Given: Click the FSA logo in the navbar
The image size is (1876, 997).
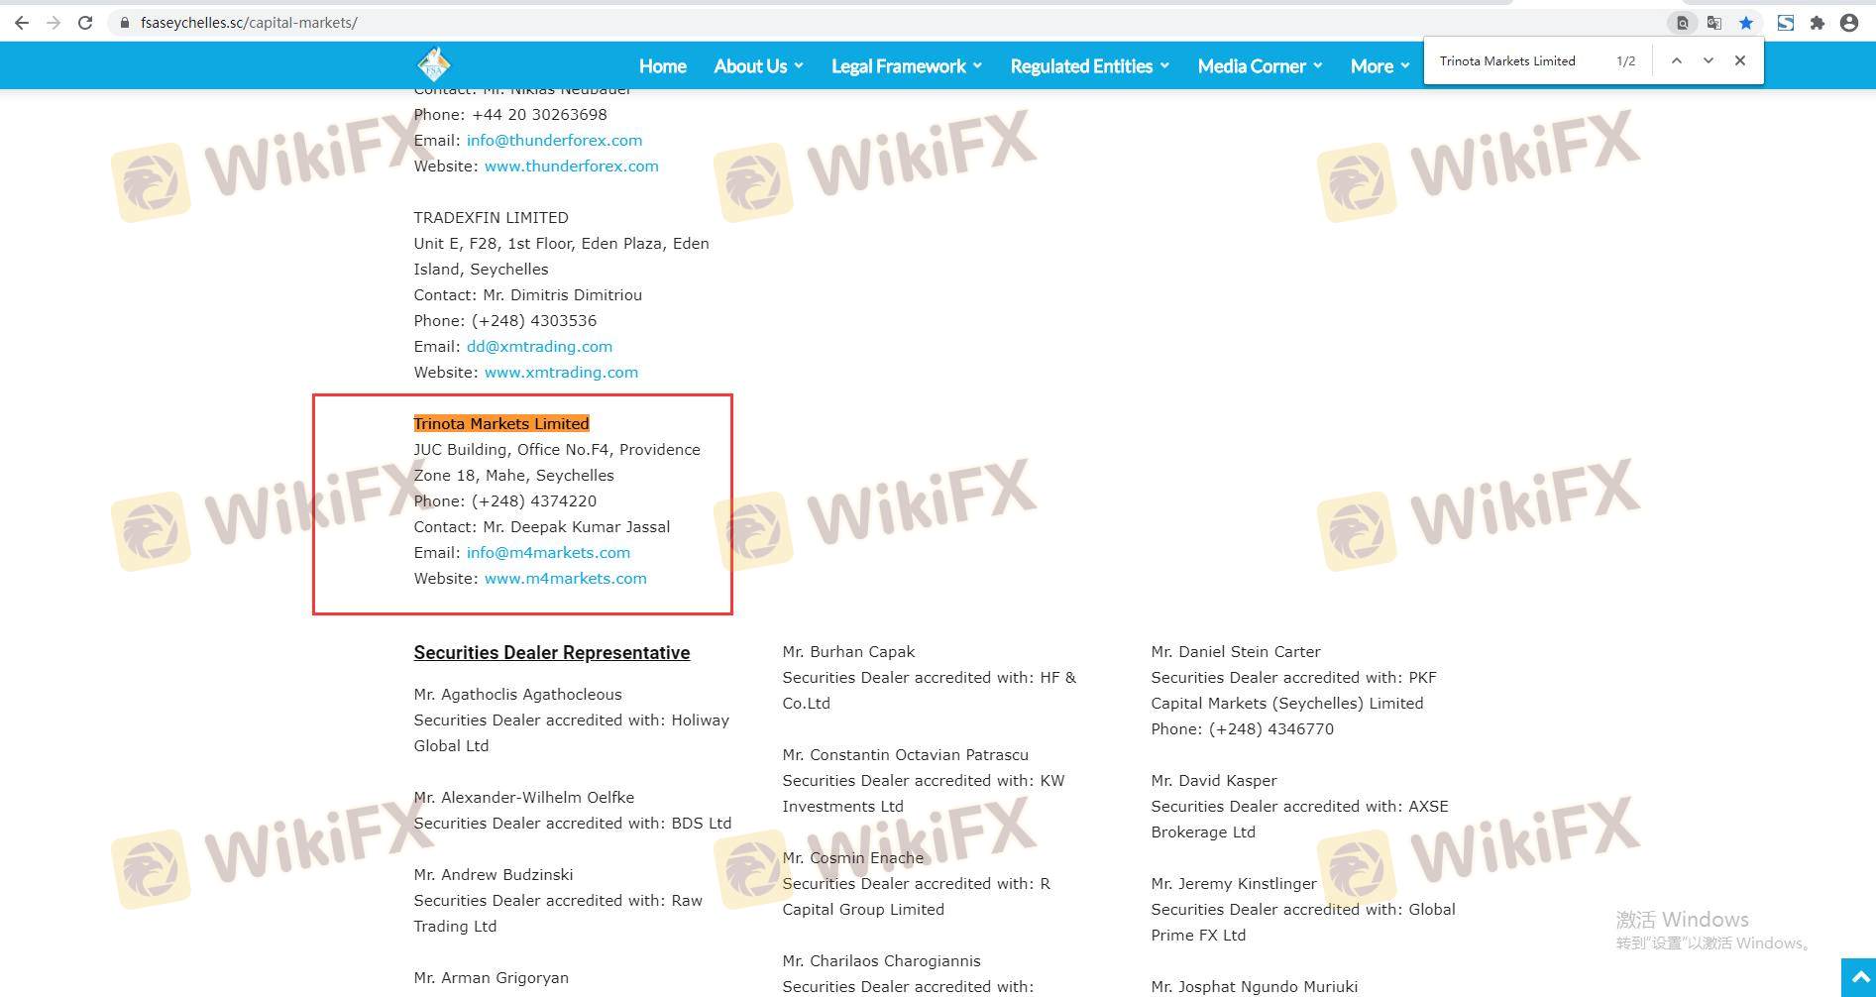Looking at the screenshot, I should coord(433,65).
